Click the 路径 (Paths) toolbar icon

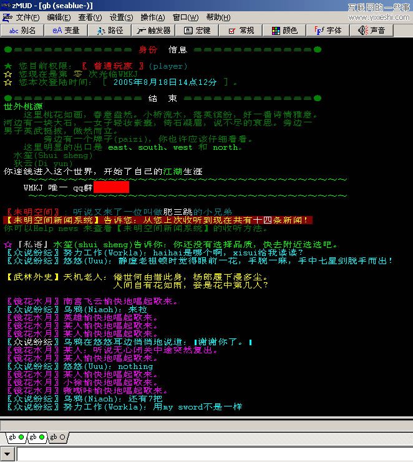click(x=110, y=30)
